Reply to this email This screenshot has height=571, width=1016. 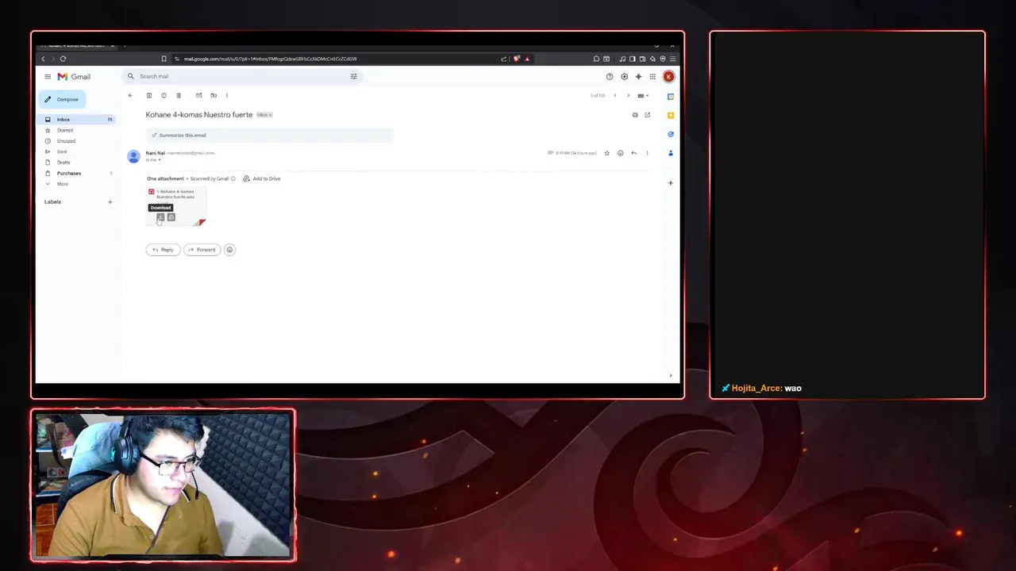pos(163,250)
